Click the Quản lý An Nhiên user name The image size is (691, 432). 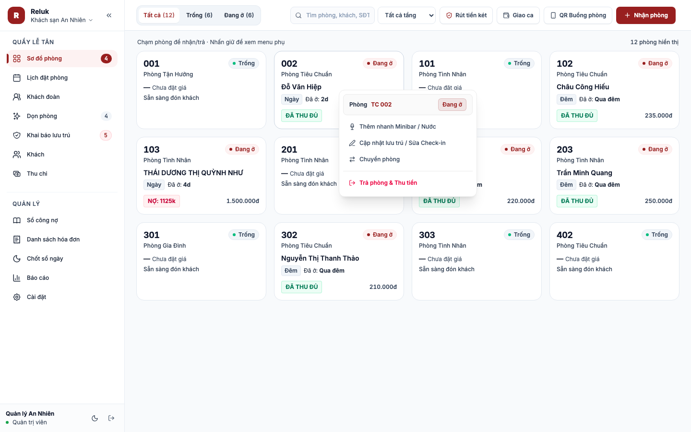coord(30,414)
